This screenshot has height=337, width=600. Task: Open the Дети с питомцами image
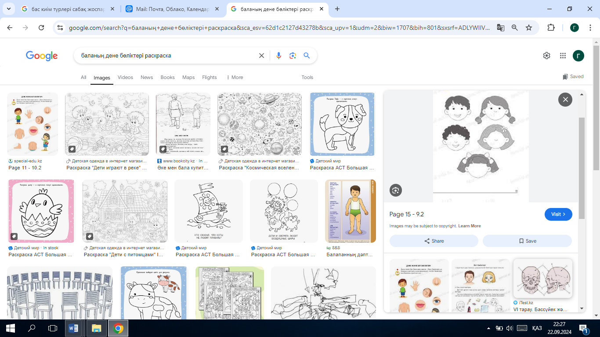click(x=125, y=211)
